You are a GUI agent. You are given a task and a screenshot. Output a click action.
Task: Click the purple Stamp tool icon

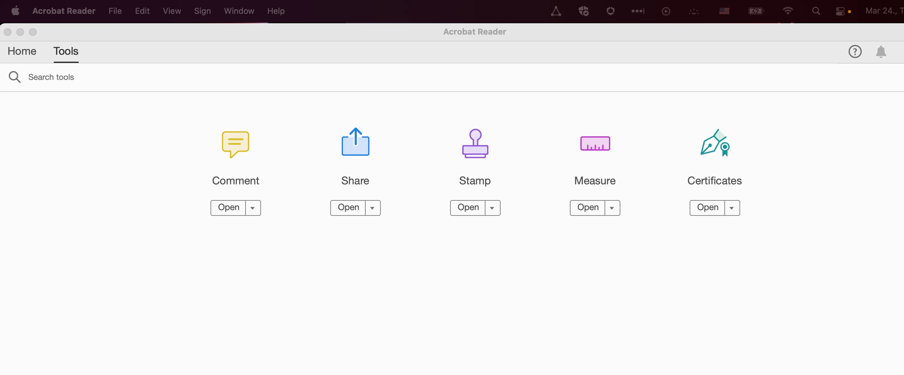pos(475,143)
